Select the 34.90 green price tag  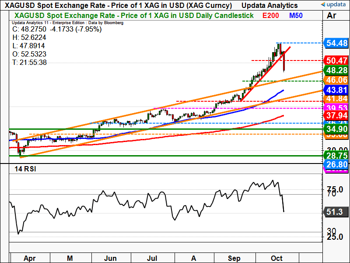click(x=336, y=129)
